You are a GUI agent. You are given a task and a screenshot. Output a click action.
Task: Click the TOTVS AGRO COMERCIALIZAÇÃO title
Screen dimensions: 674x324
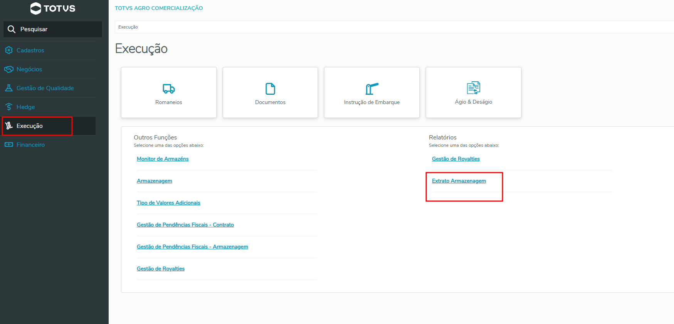(x=159, y=8)
